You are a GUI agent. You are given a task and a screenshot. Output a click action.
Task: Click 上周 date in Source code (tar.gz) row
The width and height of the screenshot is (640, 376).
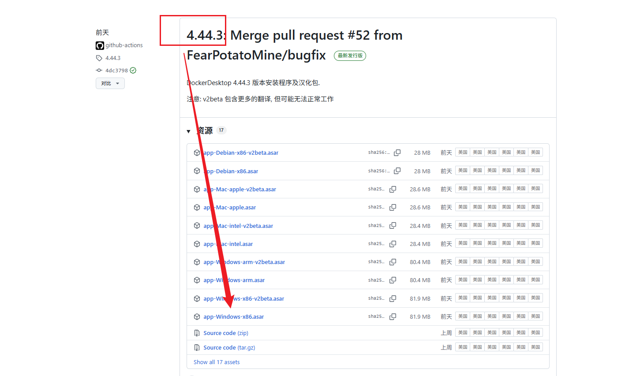446,347
